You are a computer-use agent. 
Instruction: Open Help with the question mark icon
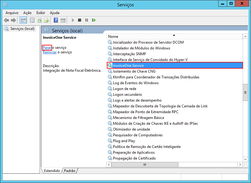point(56,20)
